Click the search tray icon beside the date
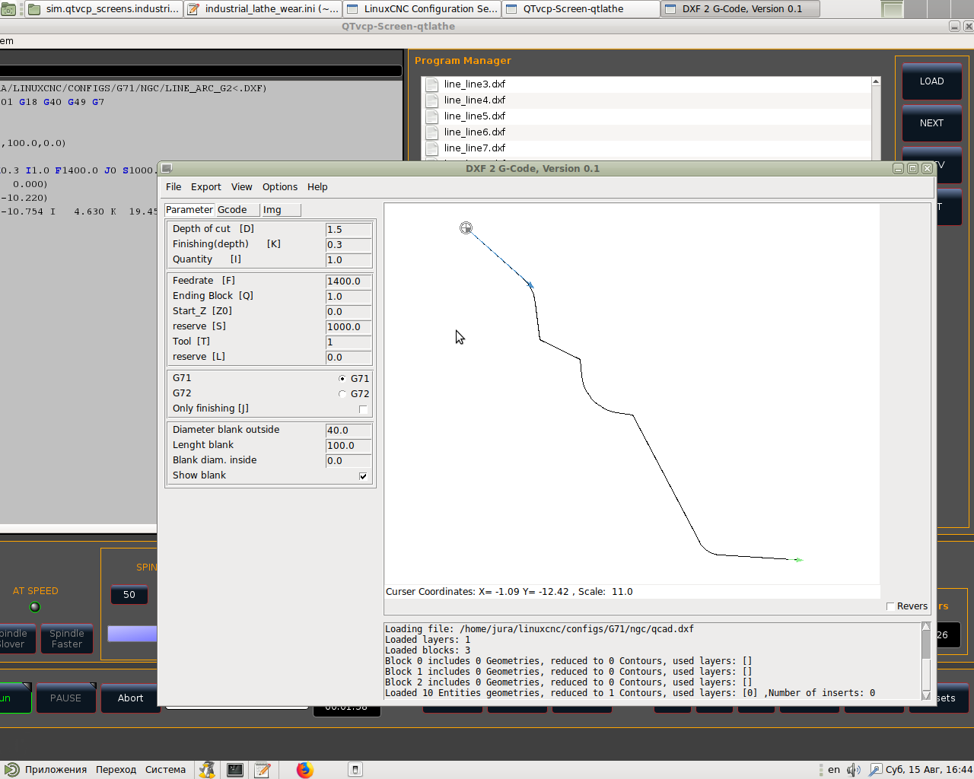The image size is (974, 779). coord(876,770)
